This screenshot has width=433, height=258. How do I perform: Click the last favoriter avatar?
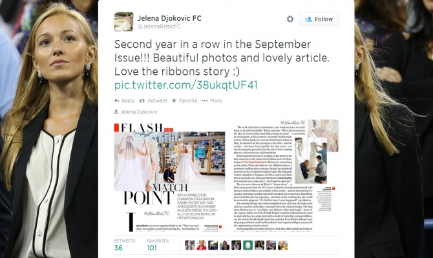[282, 245]
